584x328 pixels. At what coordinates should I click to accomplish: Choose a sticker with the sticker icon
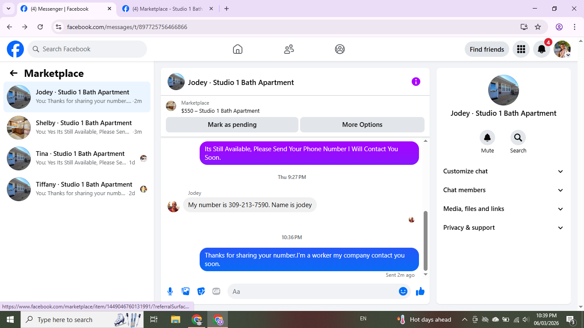pos(201,291)
